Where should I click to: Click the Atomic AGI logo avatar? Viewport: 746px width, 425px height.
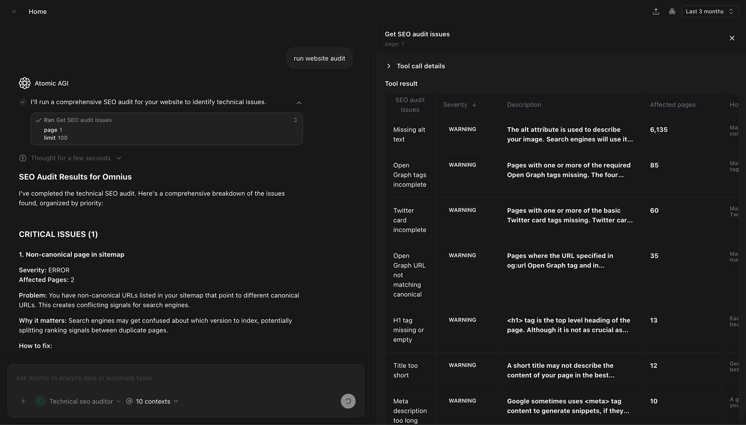25,83
